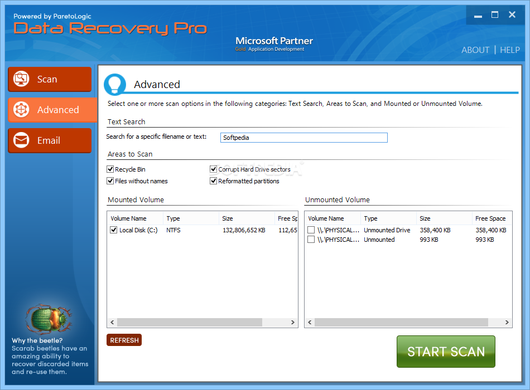Click left scroll arrow in Mounted Volume list
This screenshot has height=390, width=530.
click(x=112, y=323)
